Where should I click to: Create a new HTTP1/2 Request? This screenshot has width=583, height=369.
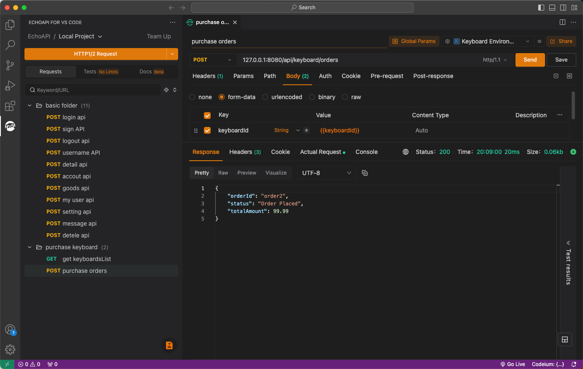coord(95,54)
